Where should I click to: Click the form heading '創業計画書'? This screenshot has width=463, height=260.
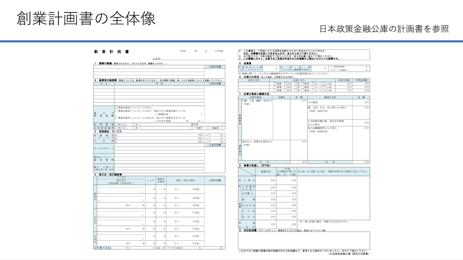[x=112, y=52]
